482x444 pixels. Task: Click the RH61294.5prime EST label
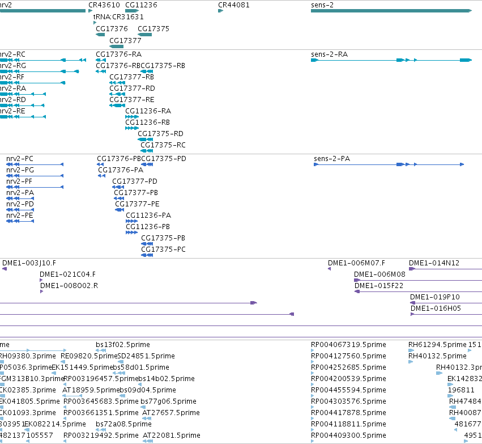437,345
